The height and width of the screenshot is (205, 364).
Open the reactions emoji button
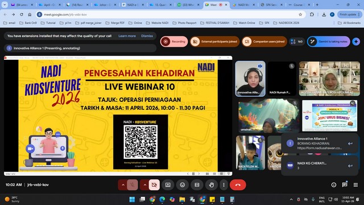(183, 185)
